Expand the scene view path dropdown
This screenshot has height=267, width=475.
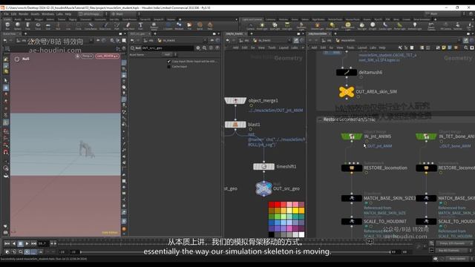pyautogui.click(x=91, y=40)
